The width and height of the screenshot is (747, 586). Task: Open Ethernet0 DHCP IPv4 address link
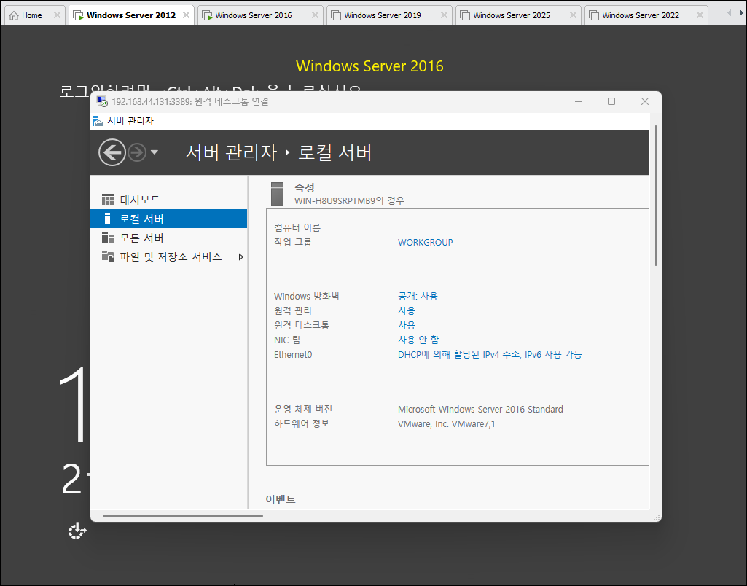tap(490, 354)
